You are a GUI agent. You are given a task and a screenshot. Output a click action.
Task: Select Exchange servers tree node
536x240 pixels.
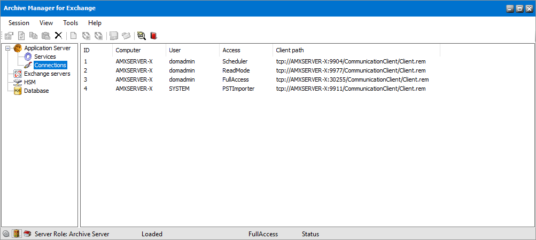click(47, 74)
